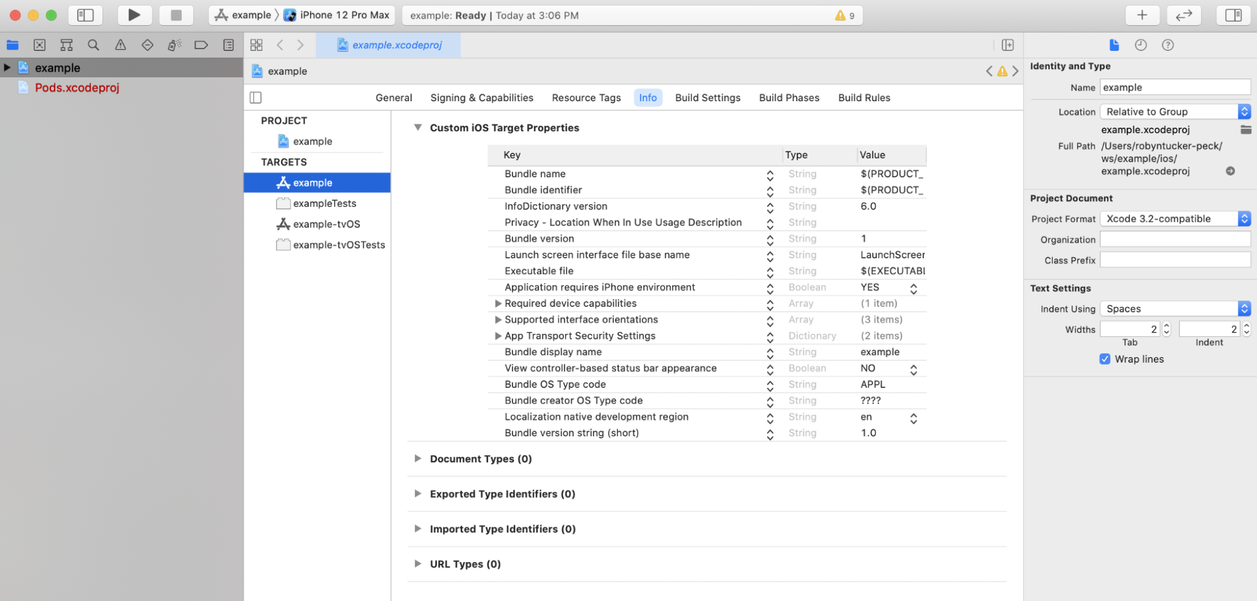Jump to the previous issue arrow
This screenshot has width=1257, height=601.
coord(989,72)
